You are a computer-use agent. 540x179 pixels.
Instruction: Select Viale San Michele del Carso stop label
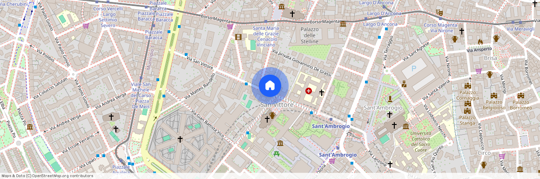coord(141,96)
